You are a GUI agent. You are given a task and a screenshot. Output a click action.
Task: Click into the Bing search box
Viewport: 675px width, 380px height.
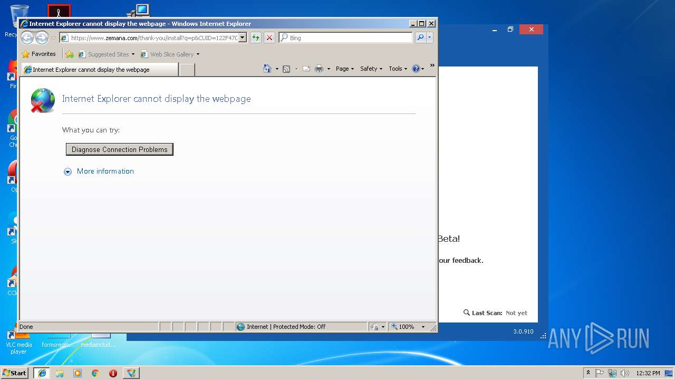[345, 37]
